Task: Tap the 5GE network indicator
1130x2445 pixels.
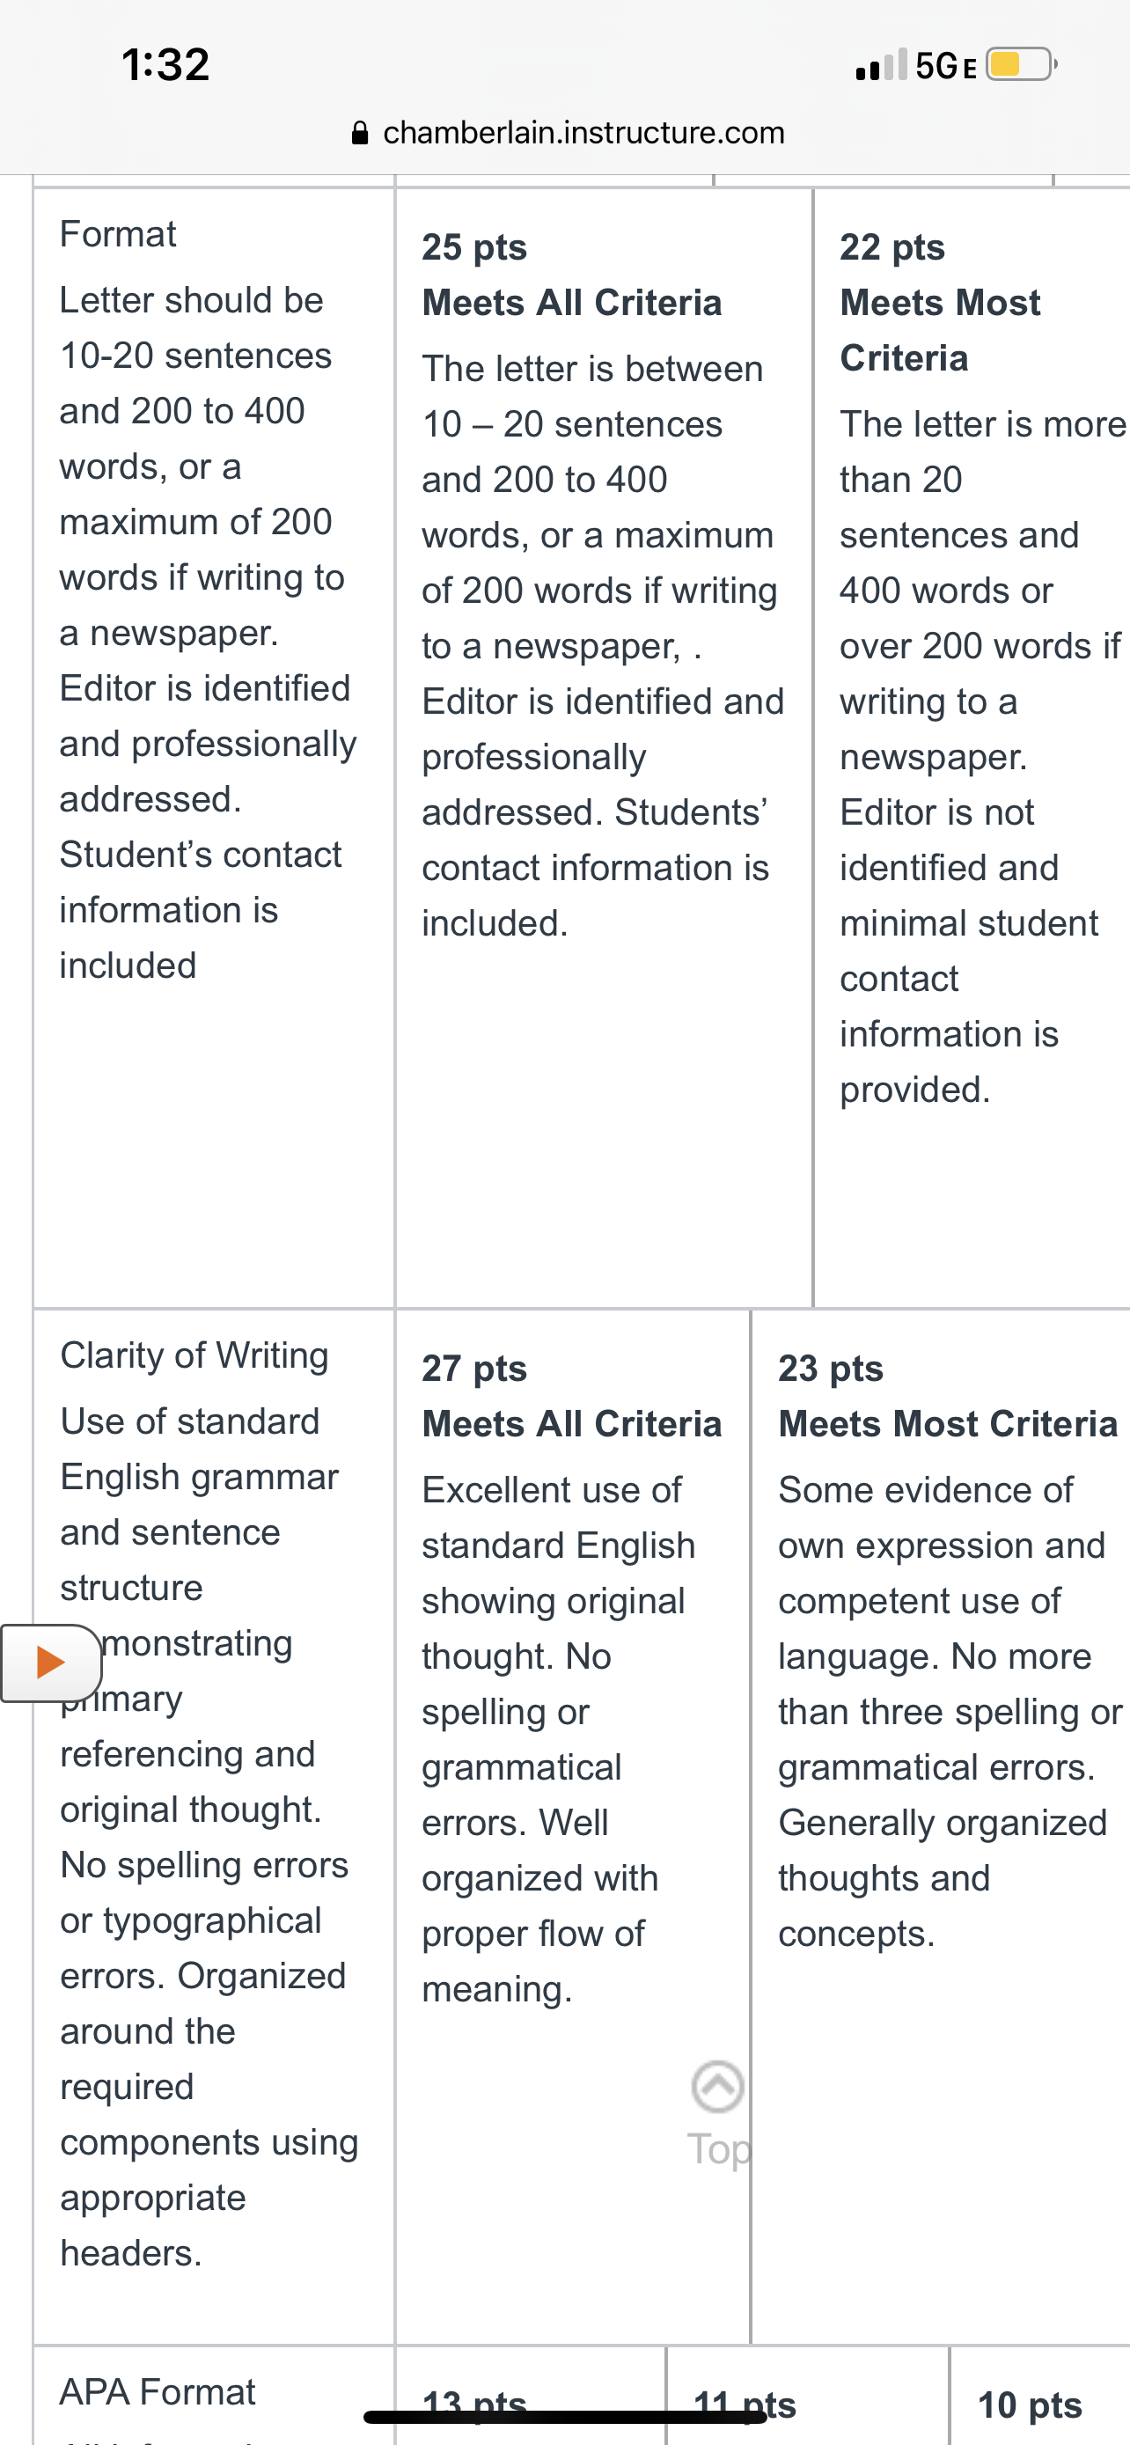Action: 946,65
